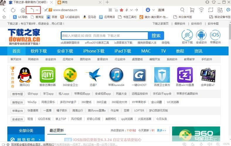The image size is (231, 146).
Task: Open the 苹果itunes64 music icon
Action: 116,75
